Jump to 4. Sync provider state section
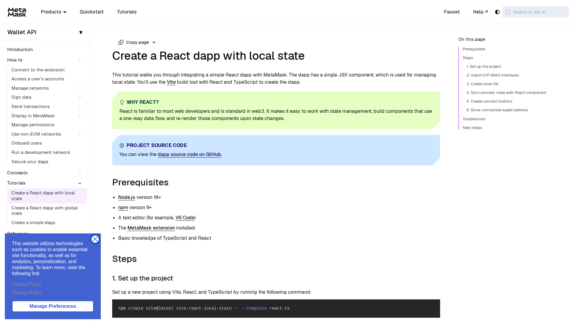This screenshot has height=324, width=576. pyautogui.click(x=506, y=93)
